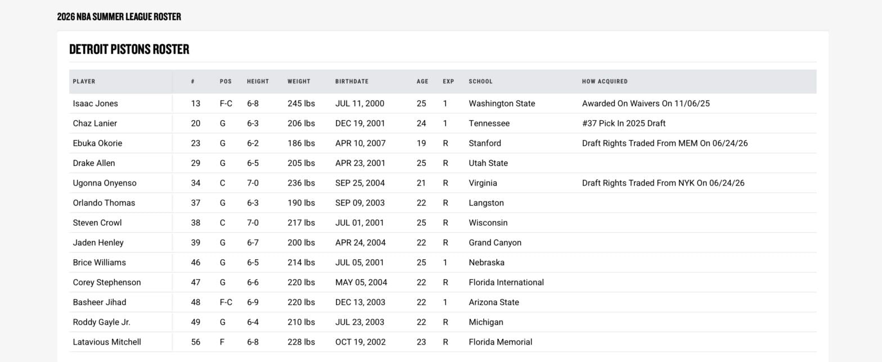Click birthdate APR 23, 2001
This screenshot has height=362, width=882.
[x=360, y=163]
